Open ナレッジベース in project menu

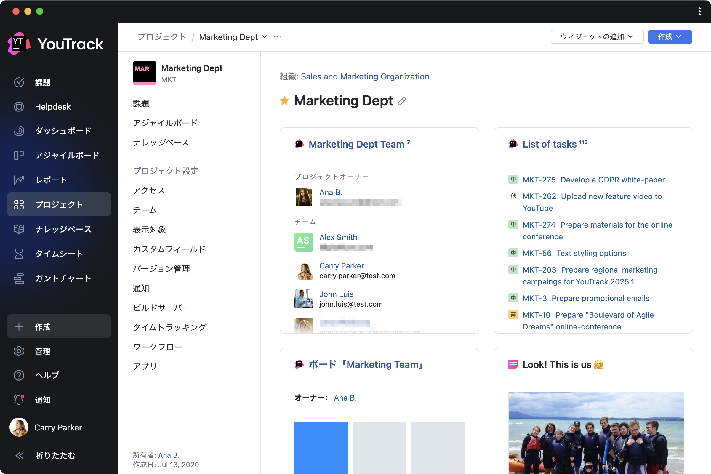(x=161, y=142)
